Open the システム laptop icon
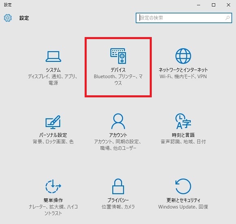Viewport: 236px width, 224px height. pos(53,57)
